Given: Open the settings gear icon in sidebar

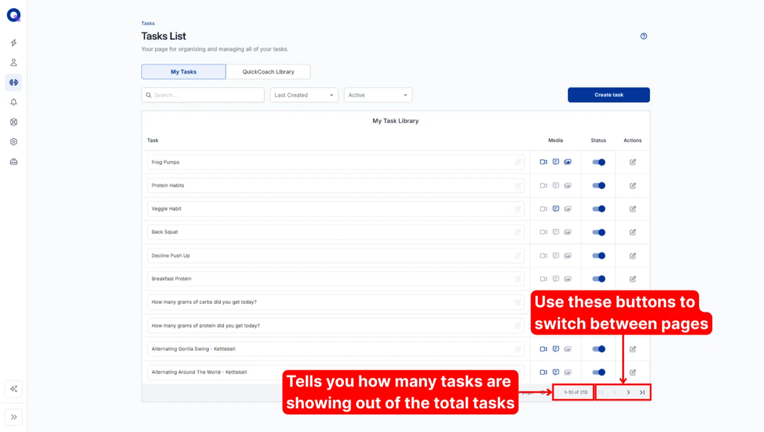Looking at the screenshot, I should pyautogui.click(x=14, y=142).
